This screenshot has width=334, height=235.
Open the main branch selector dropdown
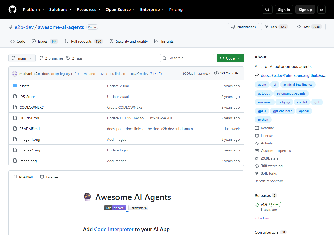pyautogui.click(x=22, y=58)
